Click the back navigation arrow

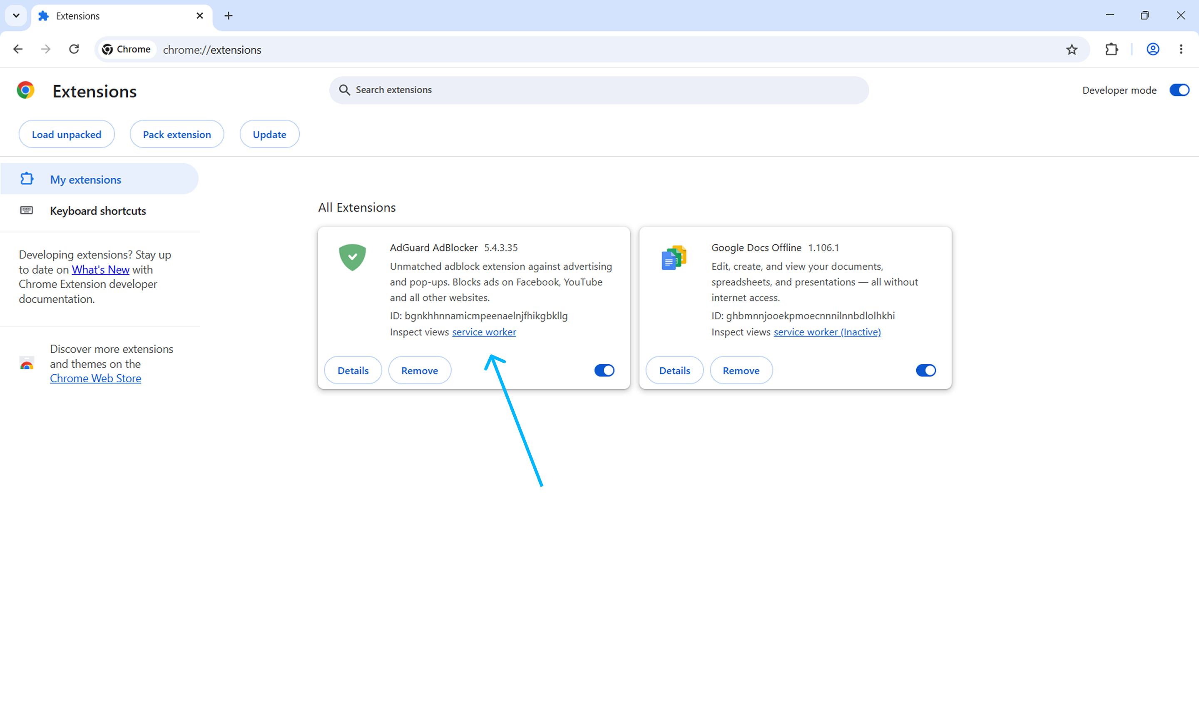18,50
